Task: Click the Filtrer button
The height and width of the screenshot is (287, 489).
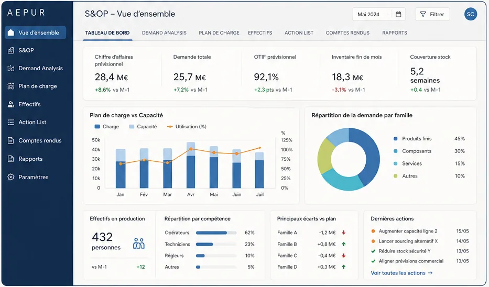Action: point(432,14)
